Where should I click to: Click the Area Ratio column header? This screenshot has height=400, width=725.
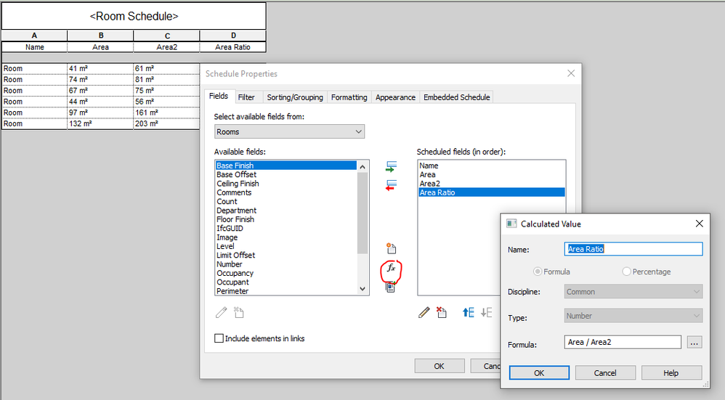coord(232,47)
